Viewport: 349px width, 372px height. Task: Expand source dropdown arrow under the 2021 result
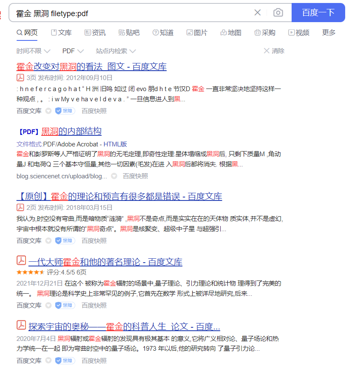point(48,305)
